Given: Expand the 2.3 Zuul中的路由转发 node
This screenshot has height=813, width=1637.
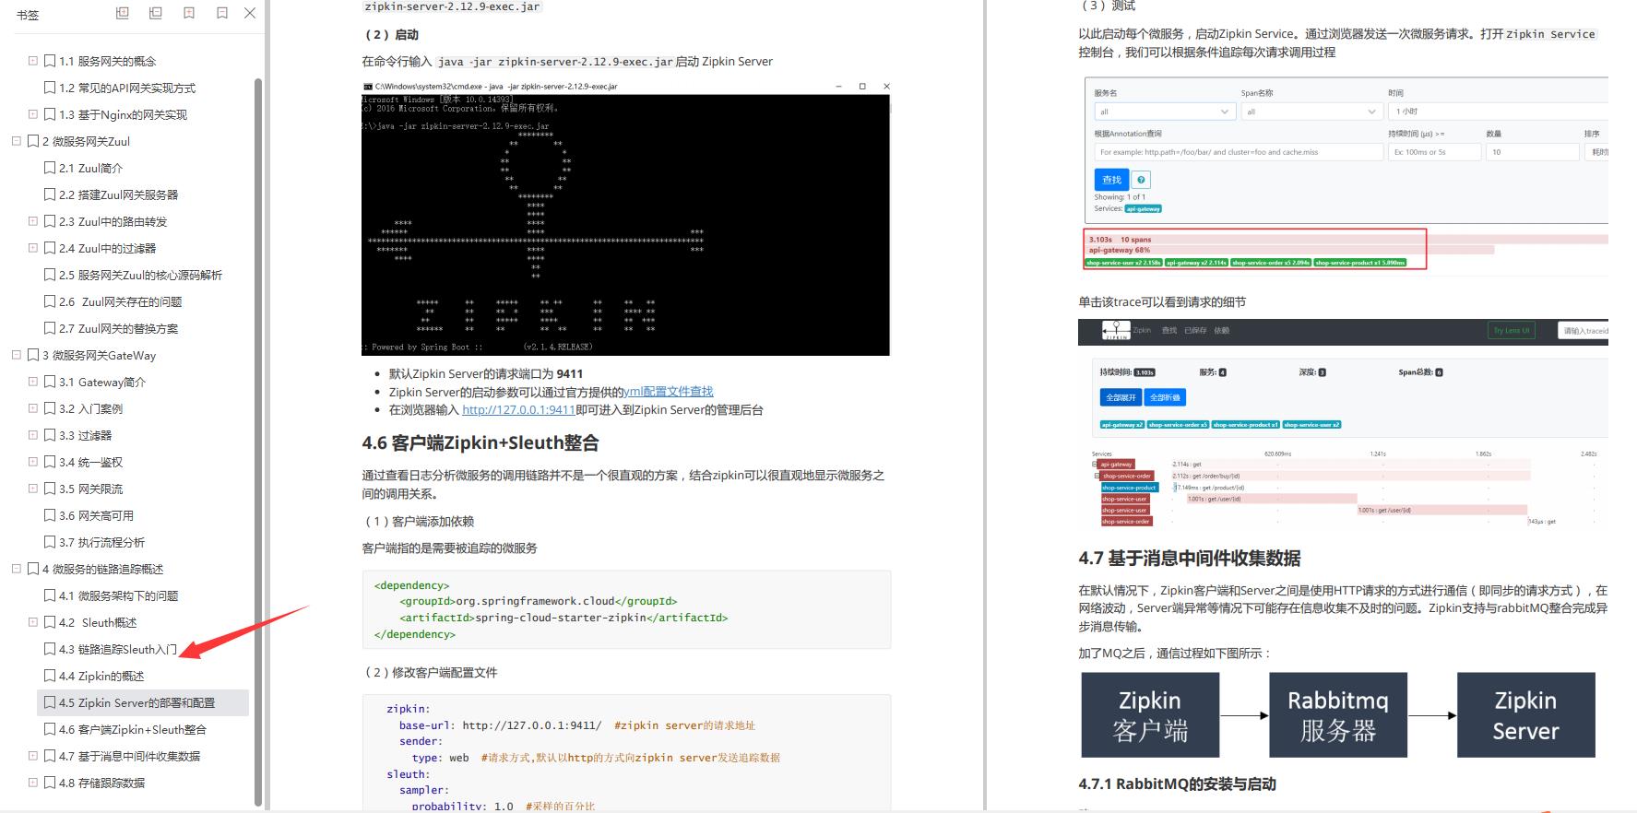Looking at the screenshot, I should tap(33, 221).
